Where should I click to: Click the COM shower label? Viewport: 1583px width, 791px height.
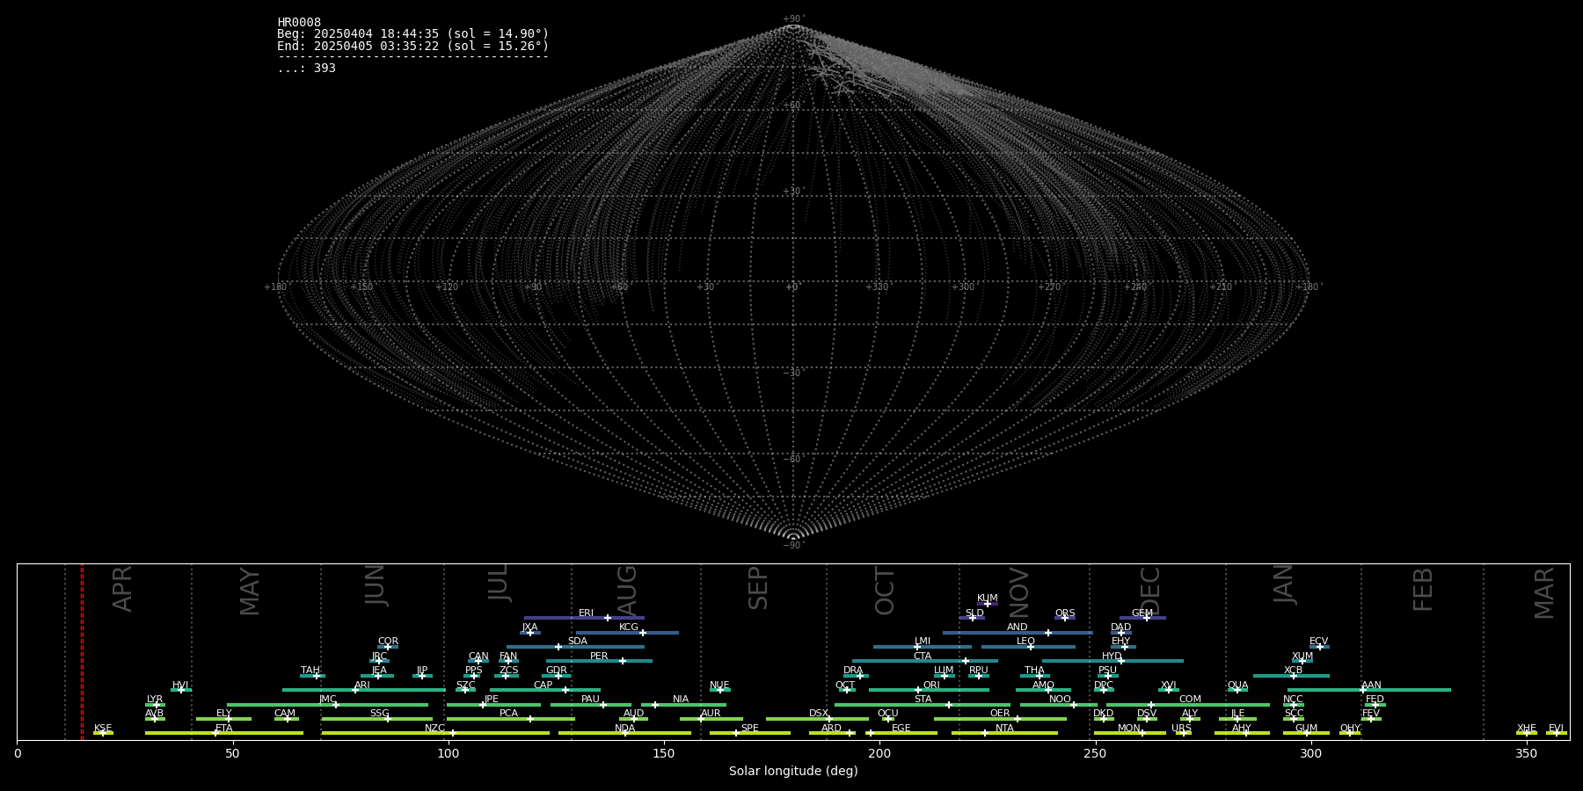click(1190, 700)
